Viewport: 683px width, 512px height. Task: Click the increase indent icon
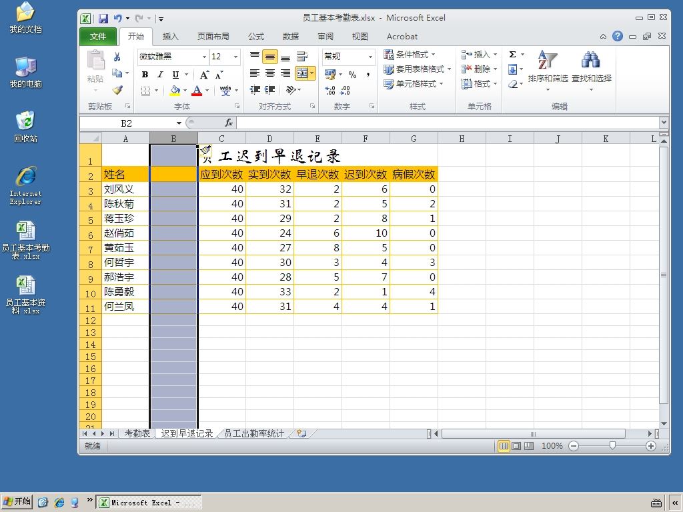(x=270, y=89)
